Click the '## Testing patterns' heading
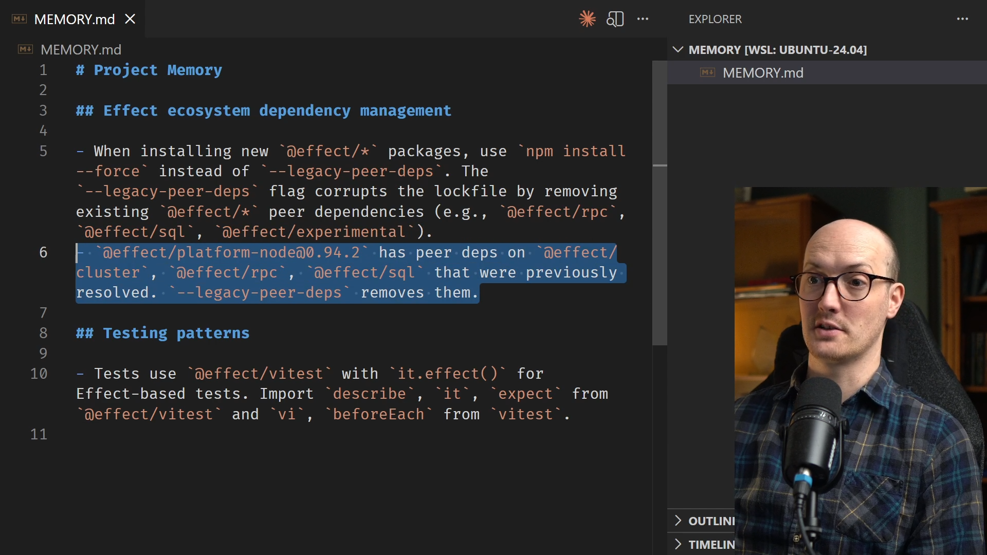 click(162, 333)
